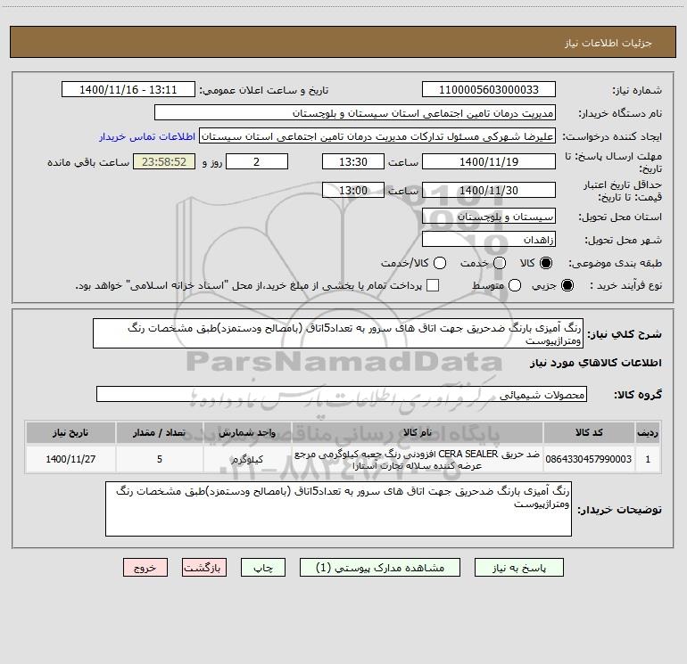
Task: Click the quantity cell showing 5
Action: tap(160, 459)
